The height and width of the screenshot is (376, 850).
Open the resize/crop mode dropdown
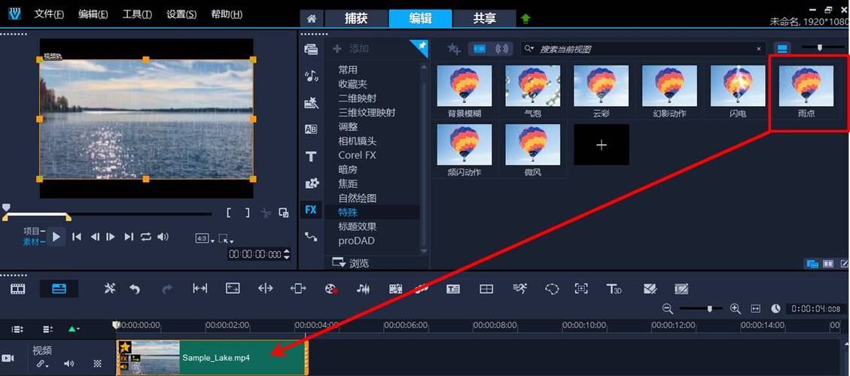(226, 238)
